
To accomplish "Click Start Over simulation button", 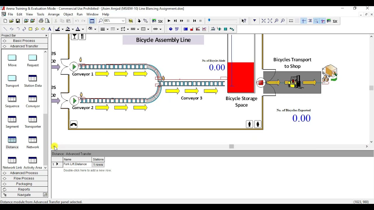I will click(x=194, y=21).
